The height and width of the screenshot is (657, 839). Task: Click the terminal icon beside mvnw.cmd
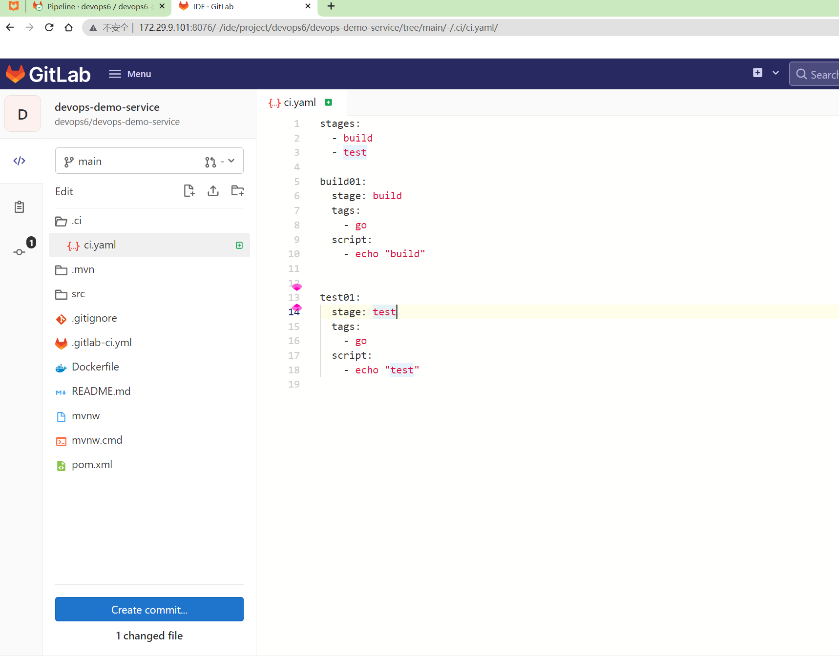coord(61,441)
